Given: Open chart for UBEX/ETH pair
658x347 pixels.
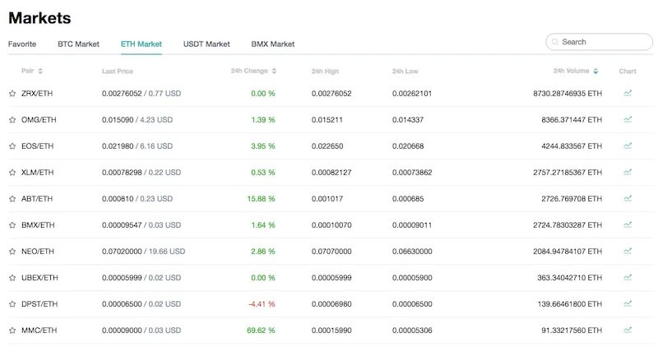Looking at the screenshot, I should [628, 277].
